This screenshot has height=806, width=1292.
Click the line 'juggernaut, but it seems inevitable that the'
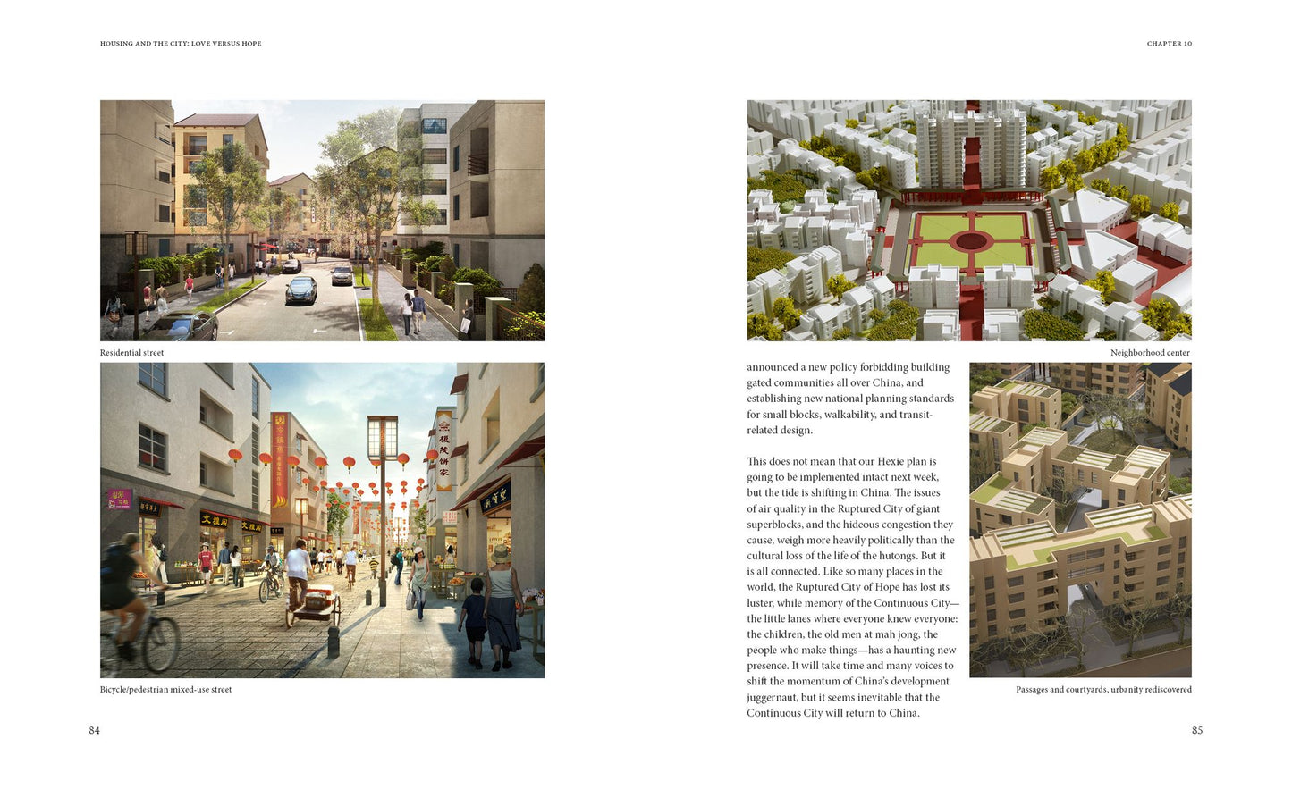click(843, 698)
